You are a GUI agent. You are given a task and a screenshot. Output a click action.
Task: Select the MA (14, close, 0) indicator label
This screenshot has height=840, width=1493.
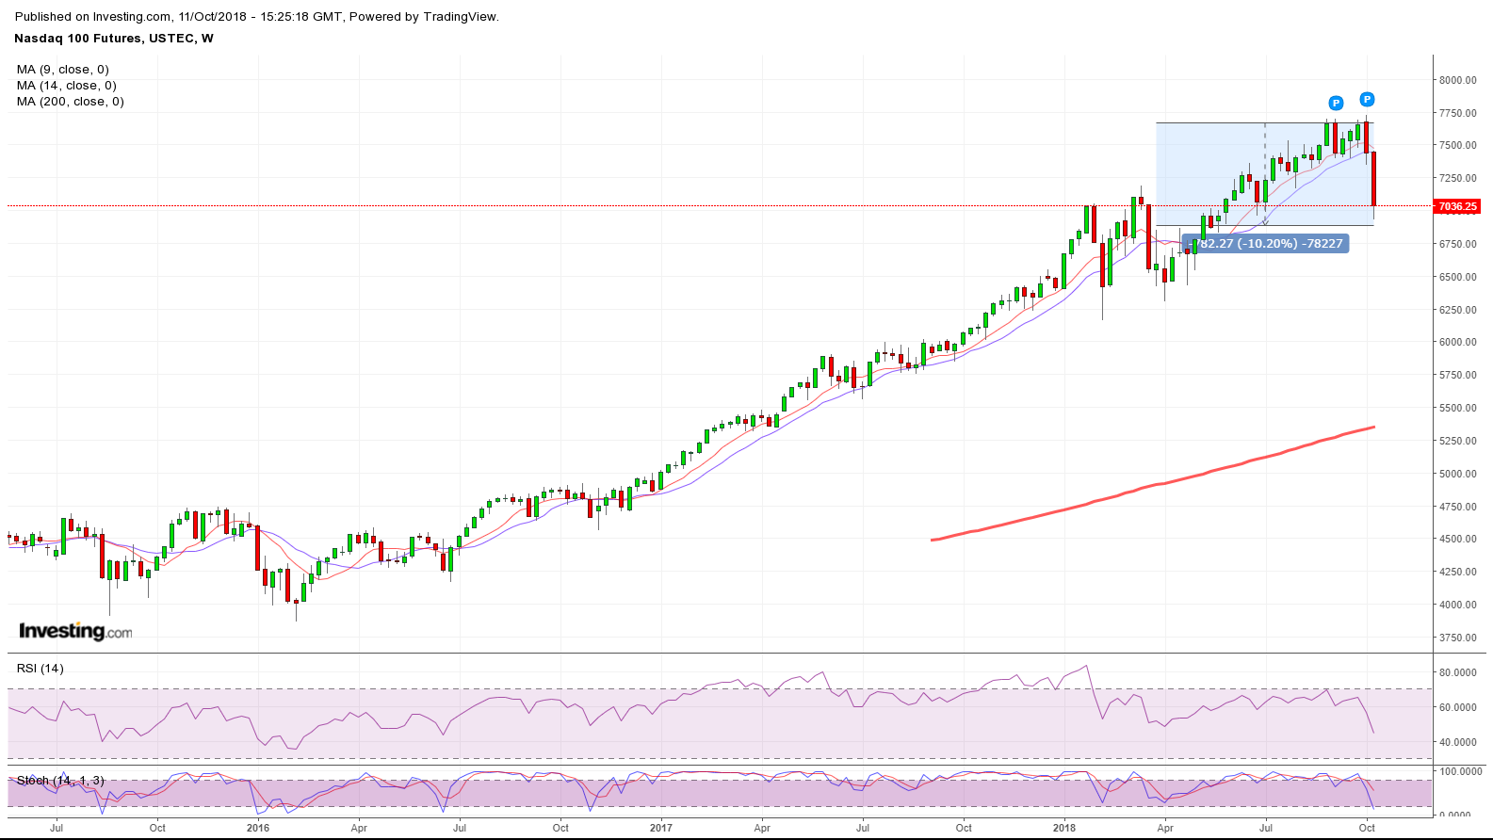(67, 86)
